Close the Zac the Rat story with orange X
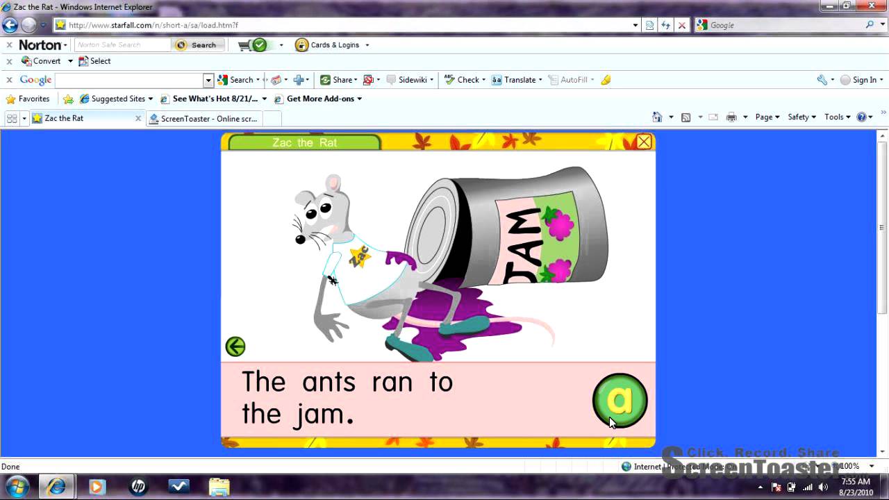This screenshot has height=500, width=889. pos(644,142)
